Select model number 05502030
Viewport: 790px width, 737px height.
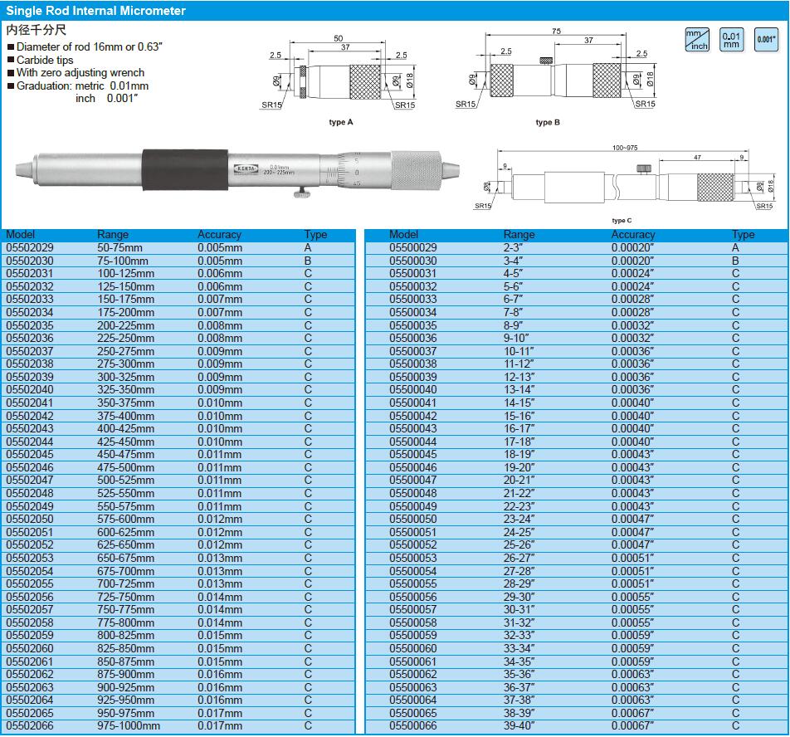coord(30,261)
